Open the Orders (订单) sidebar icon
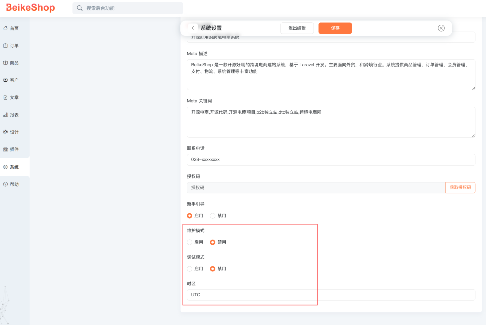The width and height of the screenshot is (486, 325). pos(5,46)
